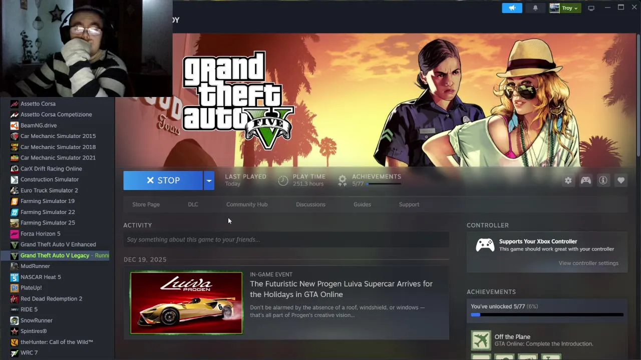
Task: Click the IN-GAME EVENT label
Action: coord(271,274)
